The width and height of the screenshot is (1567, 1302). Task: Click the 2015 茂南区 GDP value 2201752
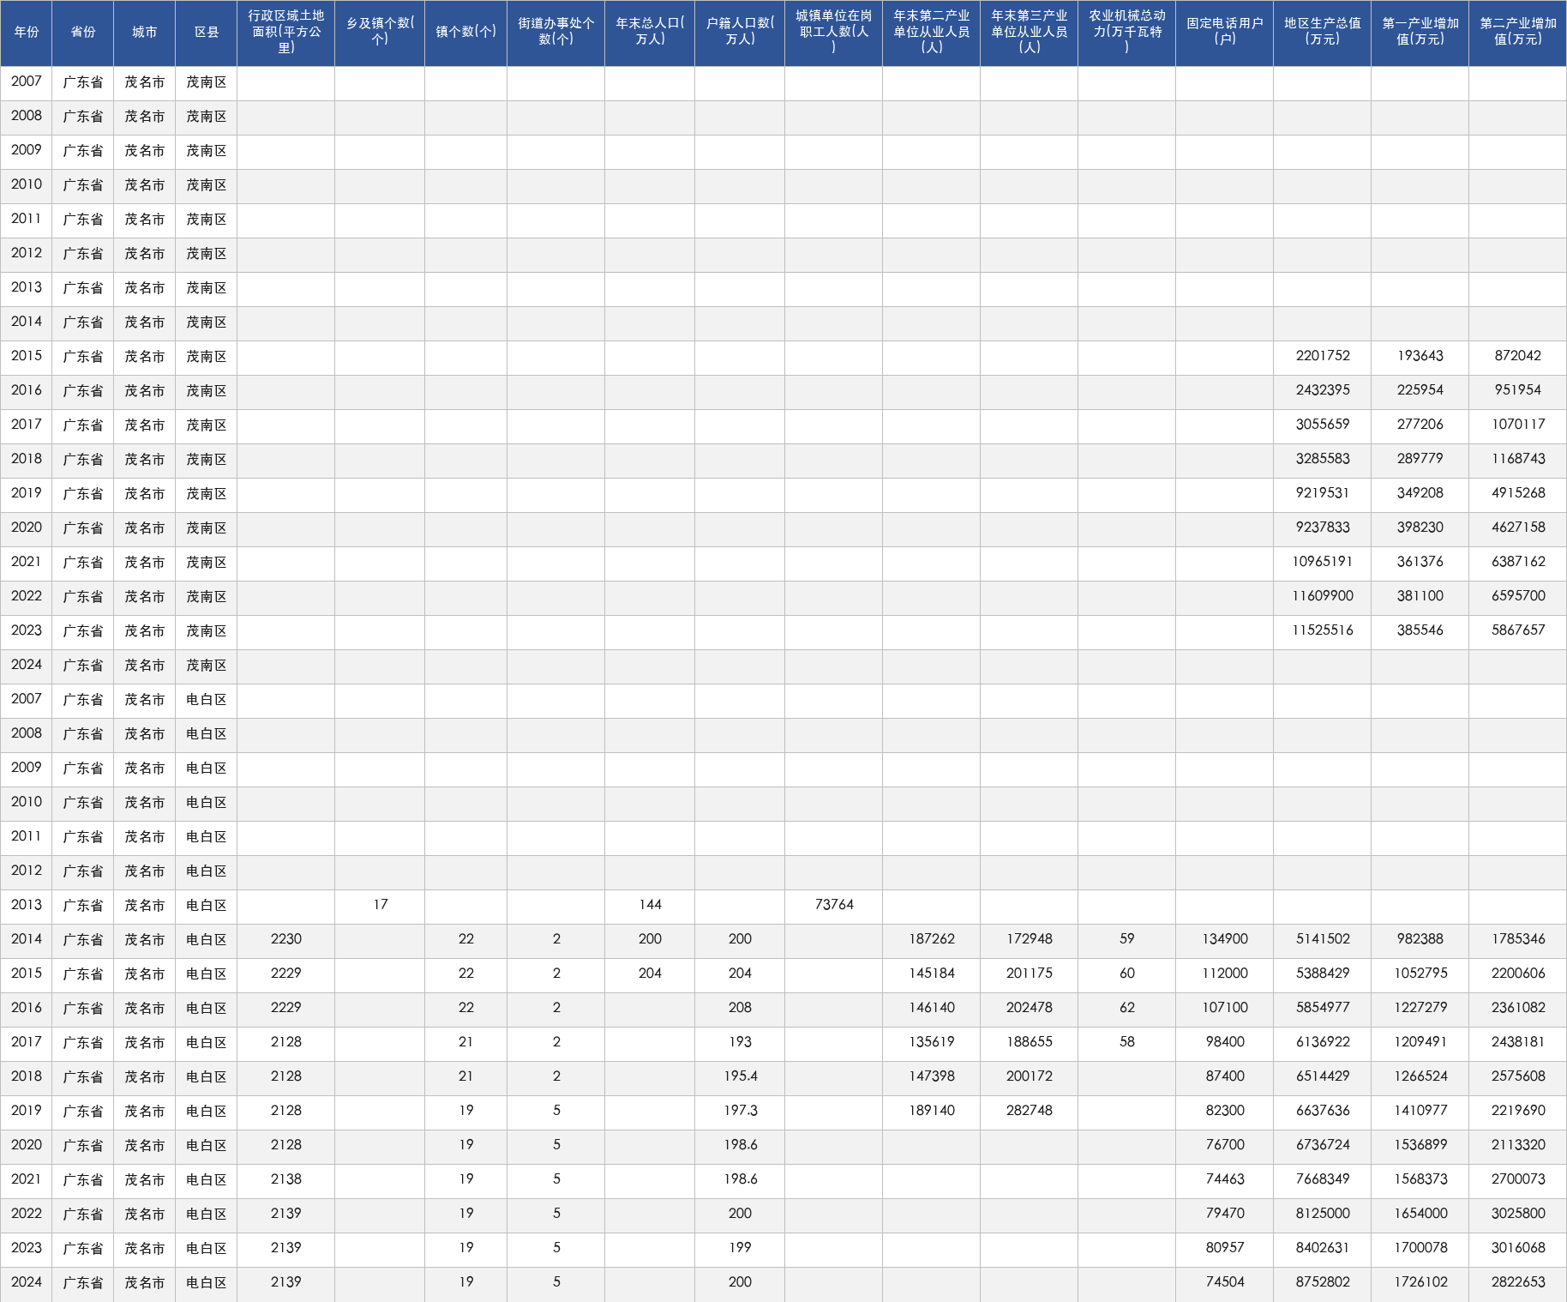(x=1322, y=356)
